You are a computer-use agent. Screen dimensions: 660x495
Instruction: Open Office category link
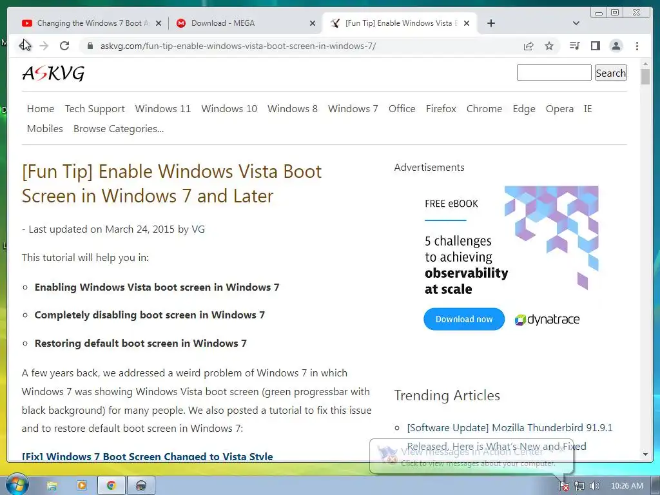[402, 108]
